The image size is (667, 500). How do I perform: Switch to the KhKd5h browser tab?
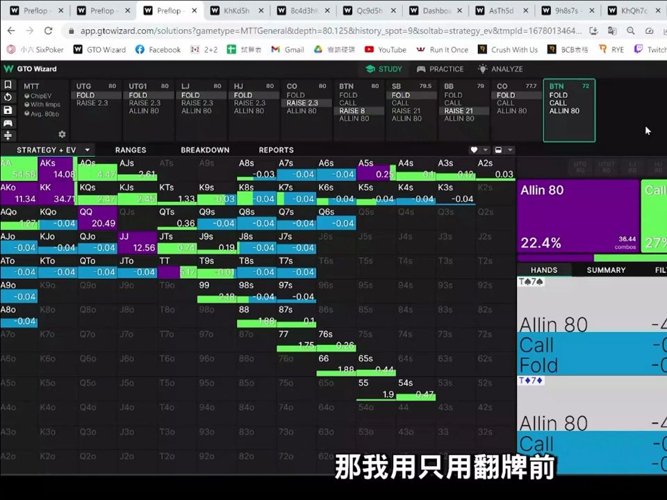[x=236, y=10]
